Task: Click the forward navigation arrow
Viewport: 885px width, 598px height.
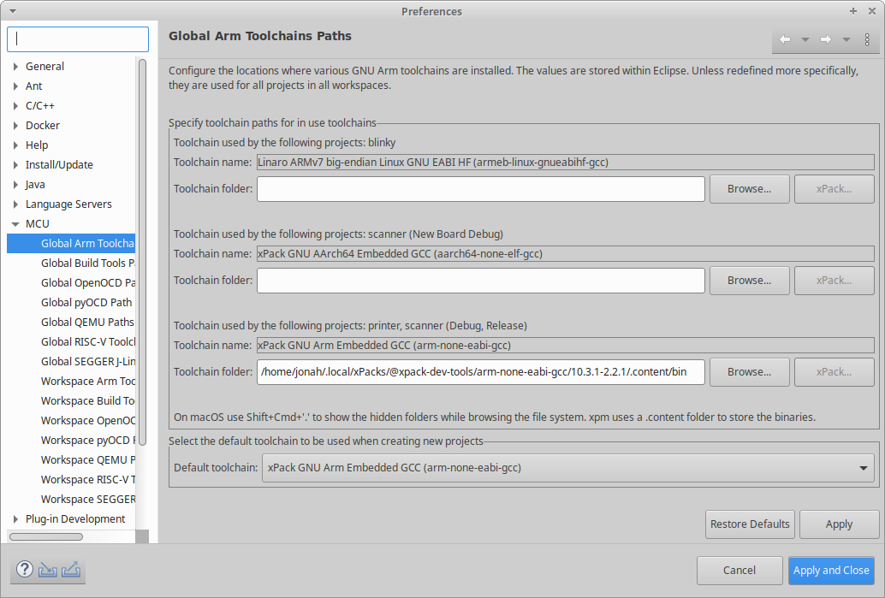Action: tap(824, 39)
